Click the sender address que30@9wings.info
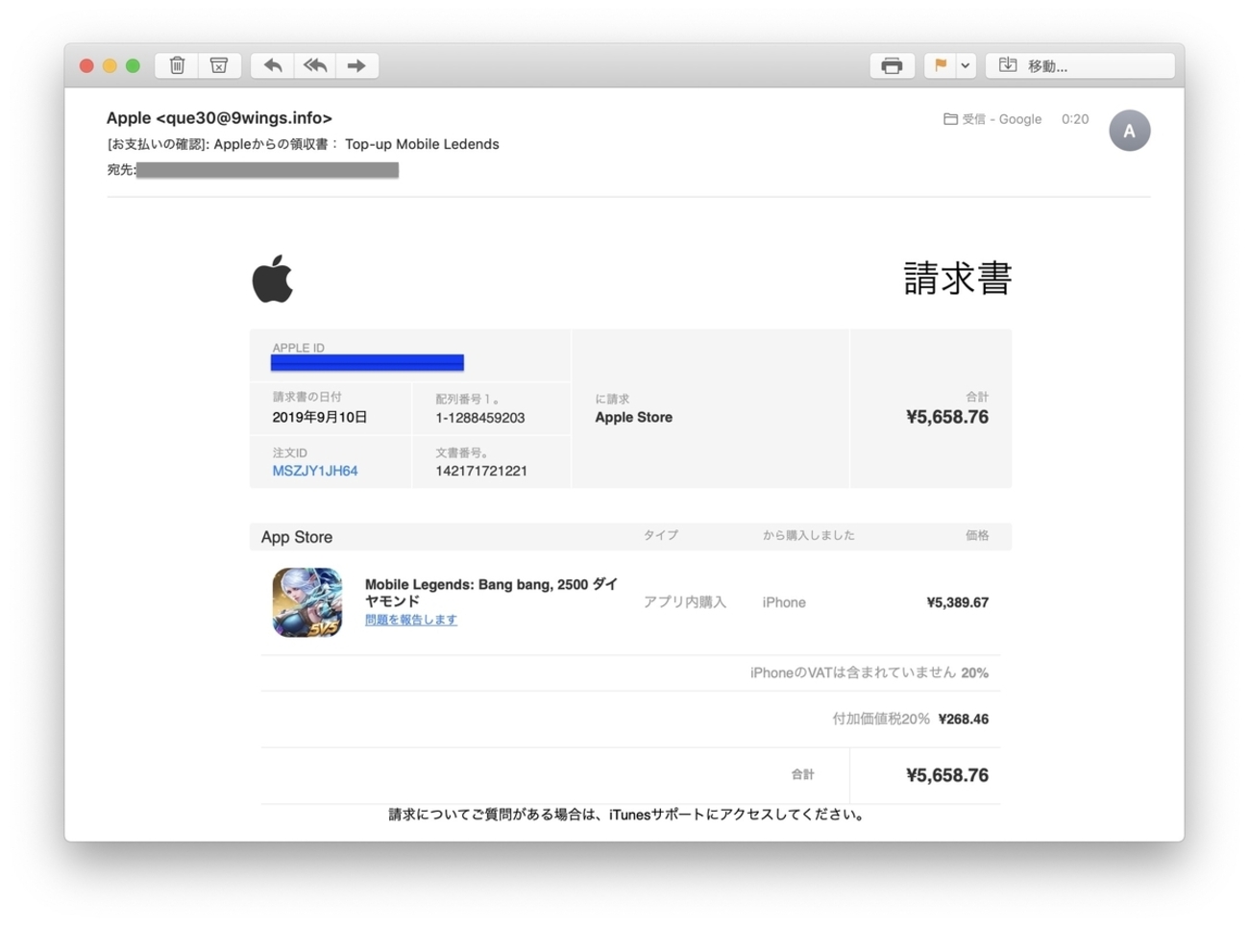Viewport: 1249px width, 927px height. coord(244,118)
